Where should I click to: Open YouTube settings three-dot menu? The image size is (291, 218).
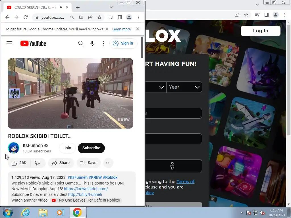[103, 43]
